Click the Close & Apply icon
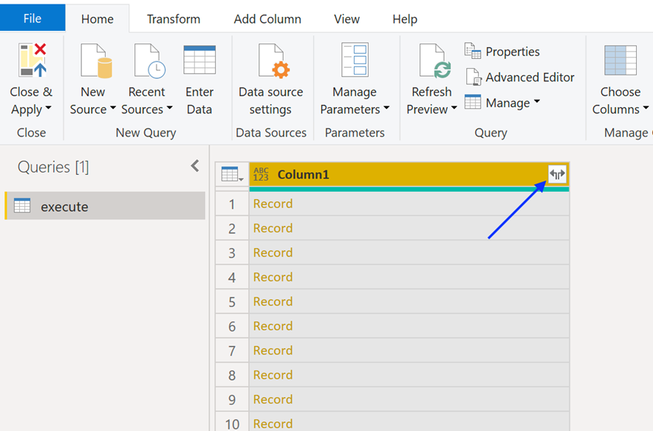Viewport: 653px width, 431px height. (x=31, y=59)
